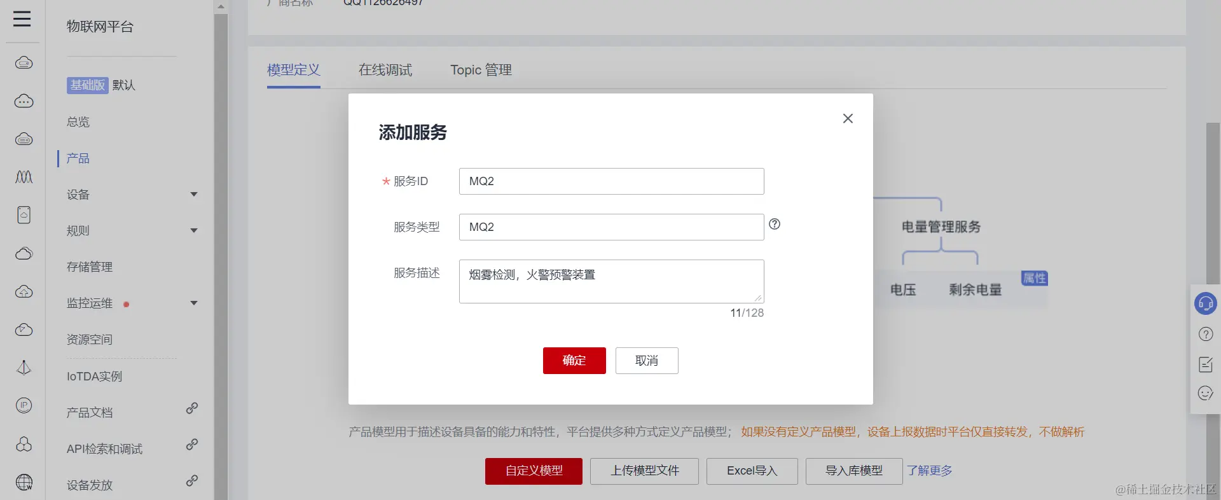This screenshot has width=1221, height=500.
Task: Click the 电压 property label
Action: point(903,289)
